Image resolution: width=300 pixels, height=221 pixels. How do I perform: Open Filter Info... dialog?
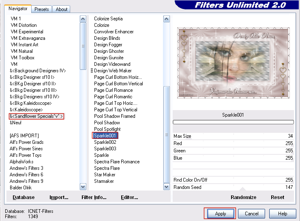(x=94, y=197)
